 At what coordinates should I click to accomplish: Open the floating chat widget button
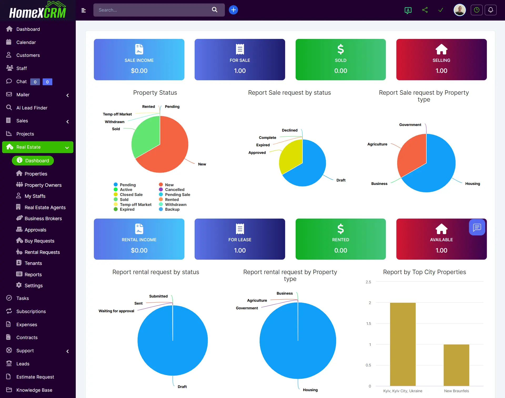click(x=477, y=227)
